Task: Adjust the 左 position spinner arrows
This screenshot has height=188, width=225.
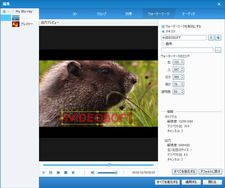Action: (x=182, y=62)
